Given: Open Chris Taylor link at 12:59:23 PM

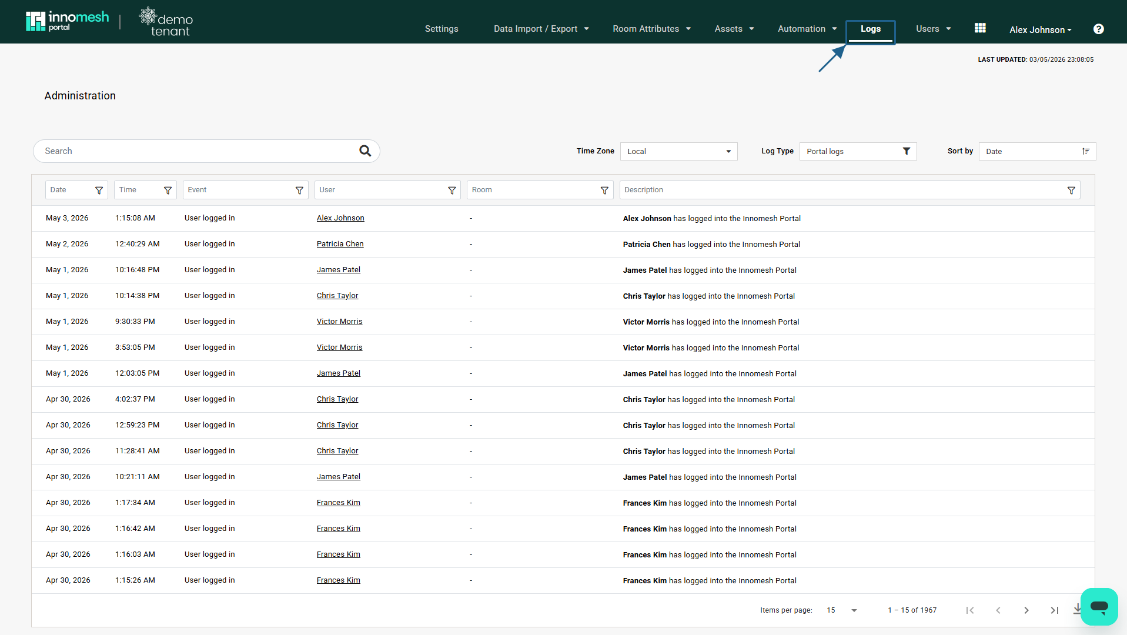Looking at the screenshot, I should tap(337, 425).
